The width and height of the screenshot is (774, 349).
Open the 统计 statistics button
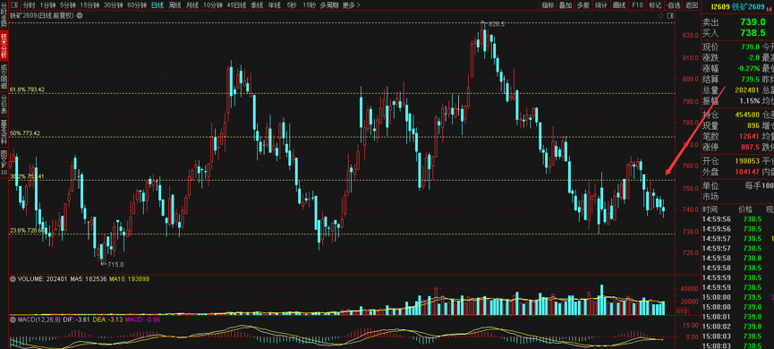pos(600,5)
